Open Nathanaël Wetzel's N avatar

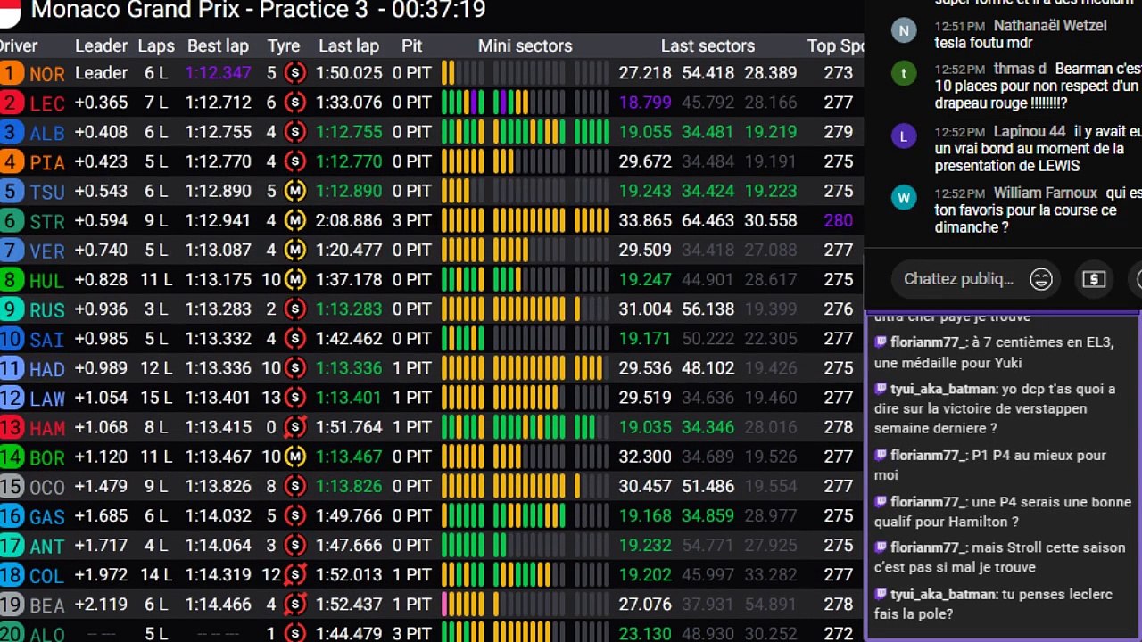pyautogui.click(x=904, y=30)
